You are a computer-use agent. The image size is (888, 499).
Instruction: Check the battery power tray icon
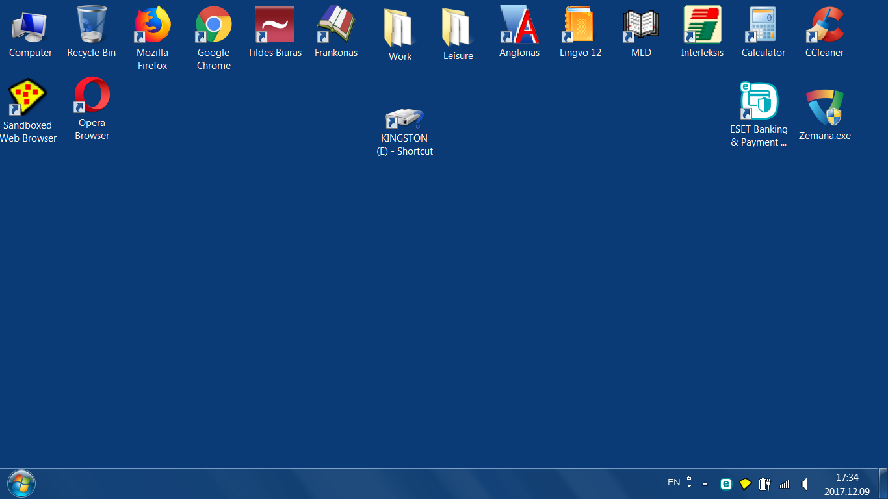pos(765,484)
